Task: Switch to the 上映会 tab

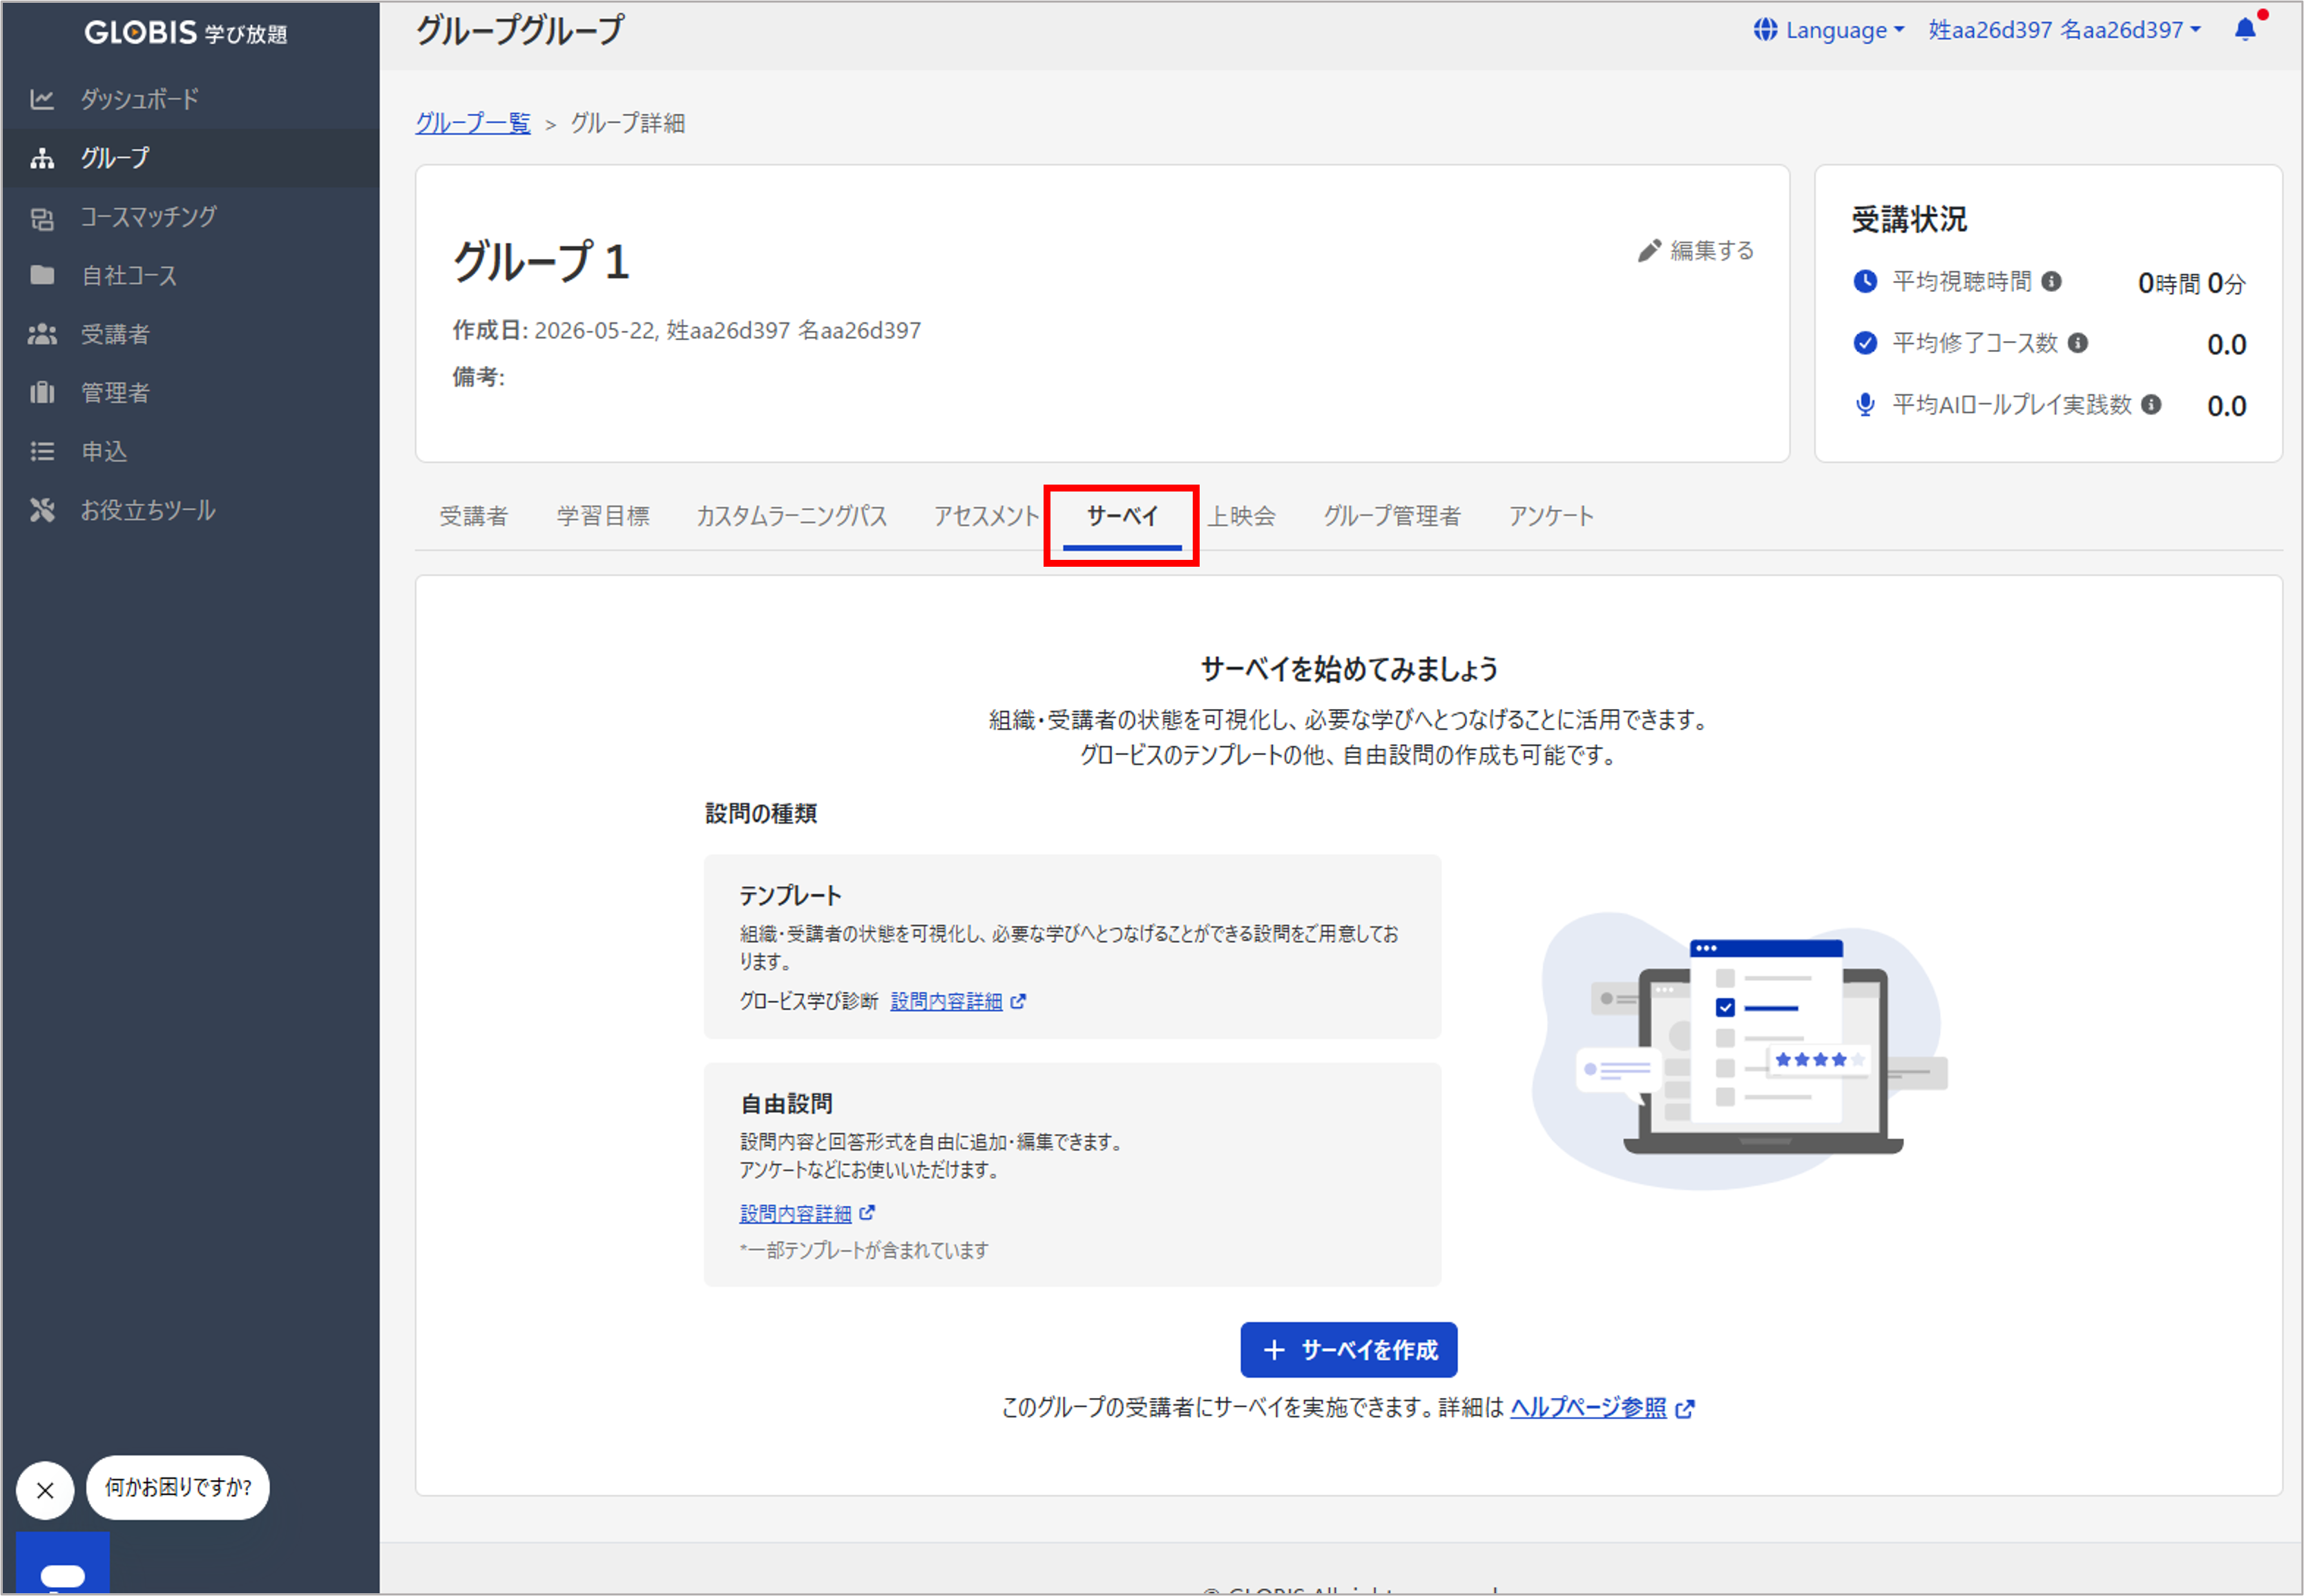Action: point(1242,516)
